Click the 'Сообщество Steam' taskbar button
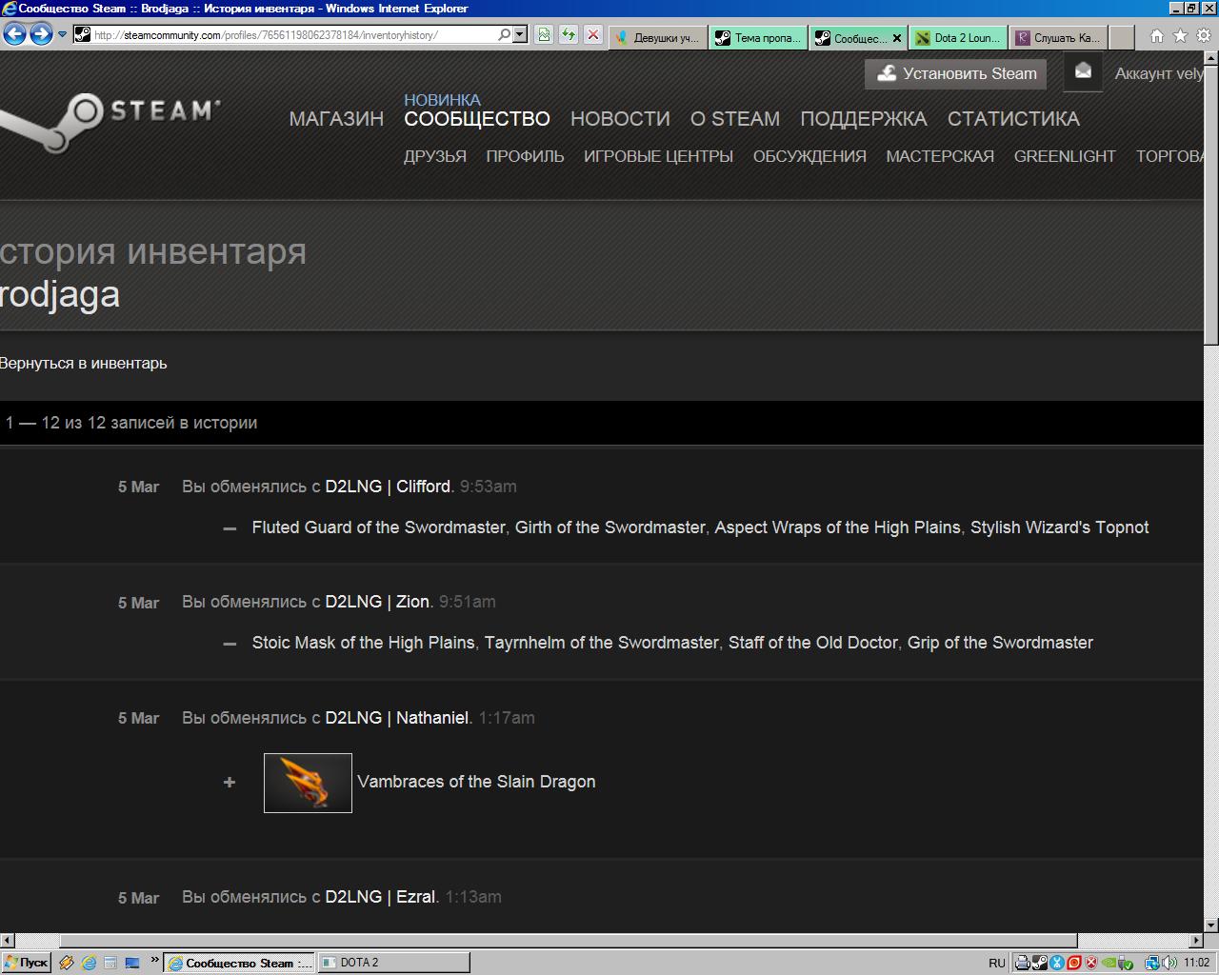This screenshot has height=975, width=1219. pos(238,963)
